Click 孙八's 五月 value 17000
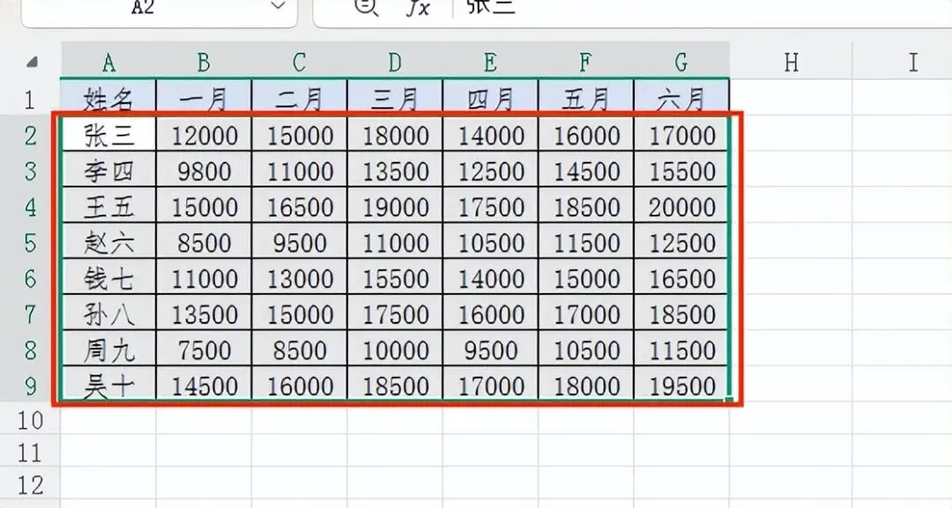 (586, 313)
